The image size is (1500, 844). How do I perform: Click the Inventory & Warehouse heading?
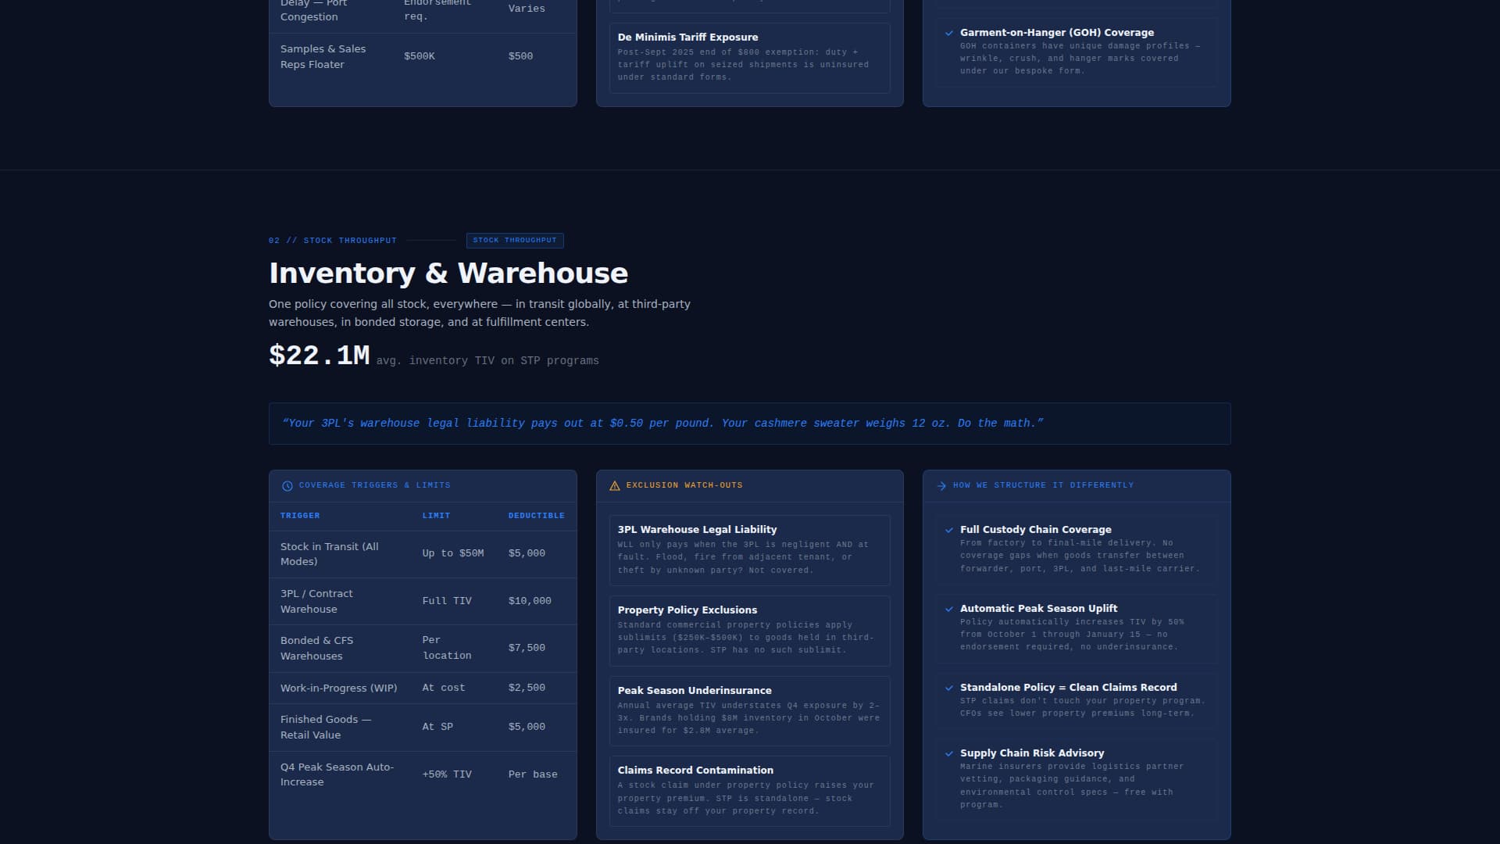pyautogui.click(x=448, y=273)
